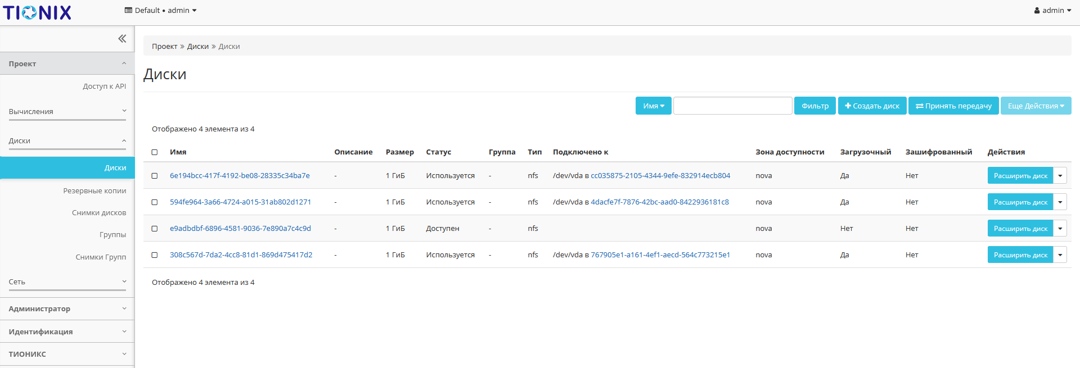Screen dimensions: 1080x368
Task: Select the checkbox for disk e9adbdbf-6896
Action: (x=155, y=229)
